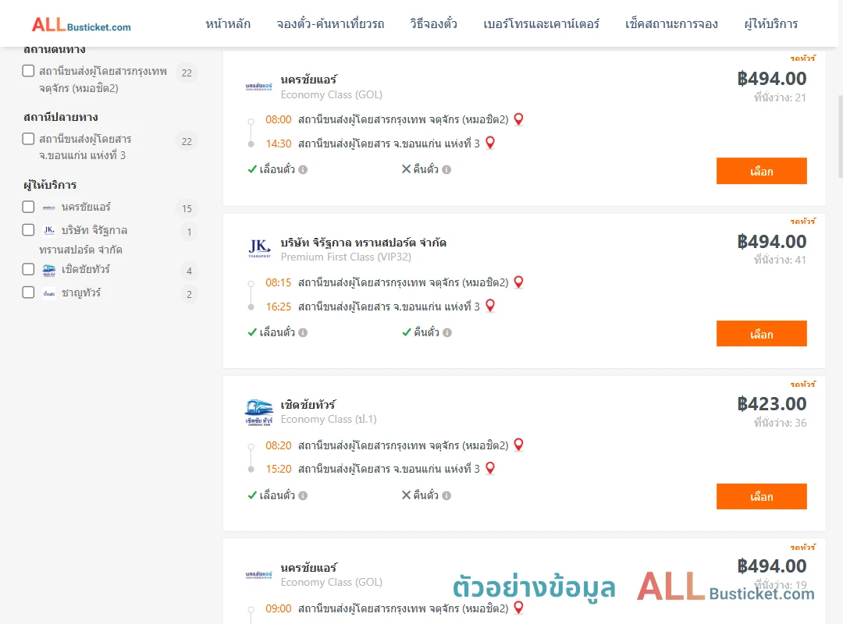
Task: Click the เชิดชัยทัวร์ logo on 08:20 card
Action: coord(259,413)
